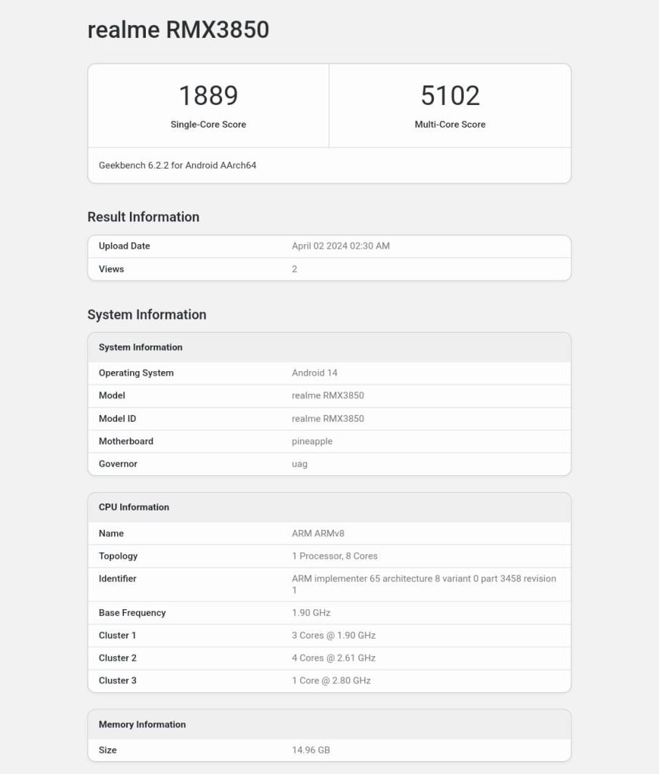
Task: Select the Multi-Core Score label
Action: click(x=450, y=125)
